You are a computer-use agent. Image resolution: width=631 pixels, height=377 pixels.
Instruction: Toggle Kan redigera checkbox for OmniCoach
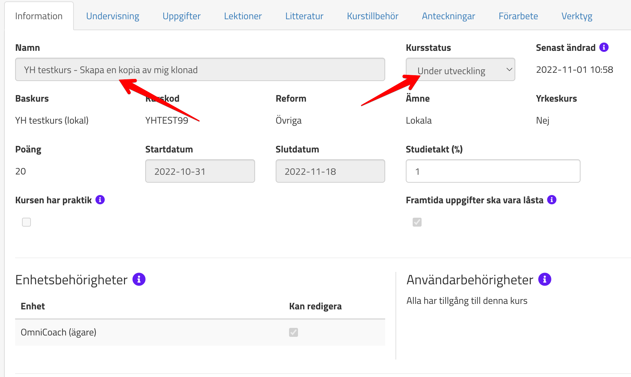(294, 332)
